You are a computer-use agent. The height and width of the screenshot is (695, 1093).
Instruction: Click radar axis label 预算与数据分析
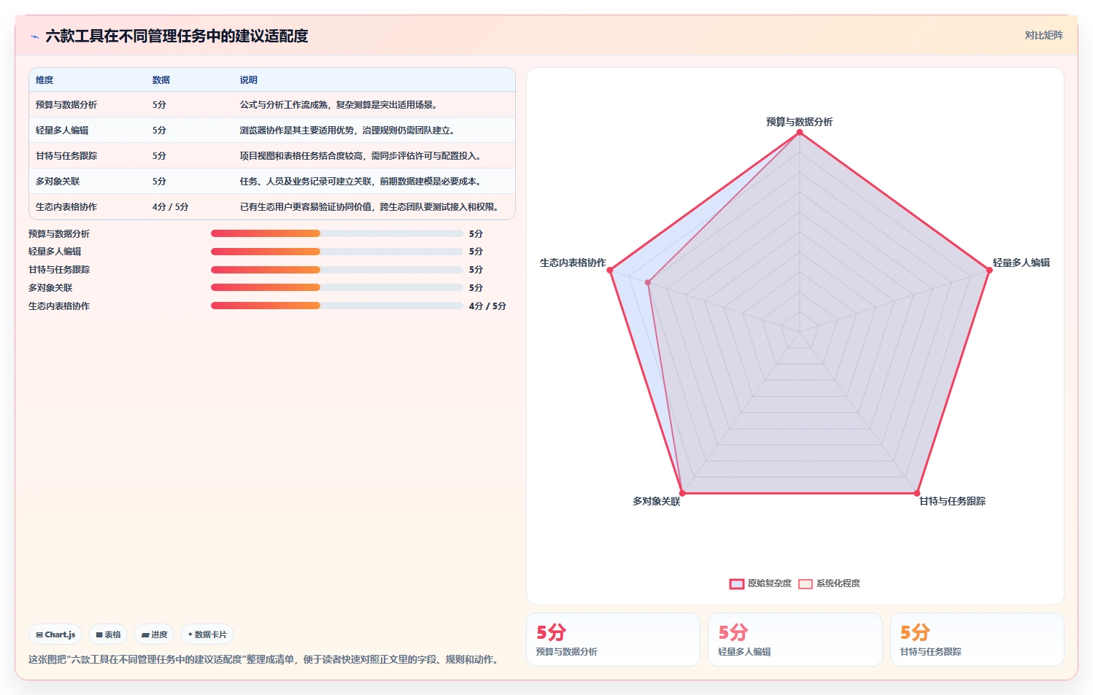799,122
